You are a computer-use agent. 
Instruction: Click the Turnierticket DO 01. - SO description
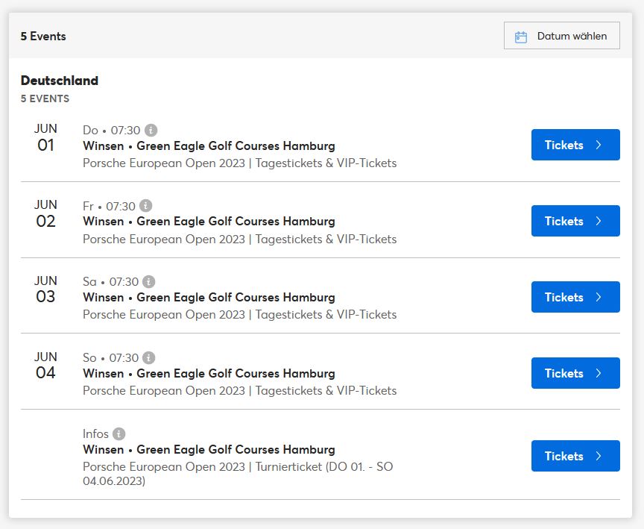(239, 474)
